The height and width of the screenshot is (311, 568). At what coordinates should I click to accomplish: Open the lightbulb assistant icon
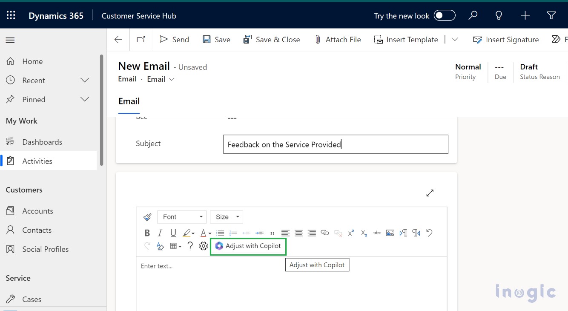499,16
